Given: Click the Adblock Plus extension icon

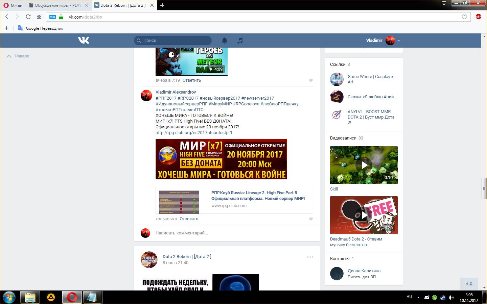Looking at the screenshot, I should pyautogui.click(x=478, y=17).
